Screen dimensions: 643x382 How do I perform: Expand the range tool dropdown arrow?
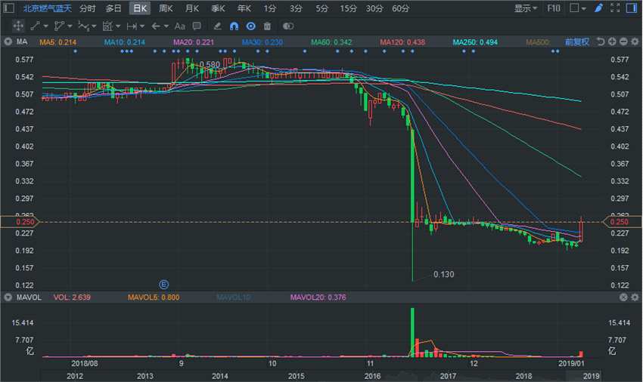[x=142, y=26]
